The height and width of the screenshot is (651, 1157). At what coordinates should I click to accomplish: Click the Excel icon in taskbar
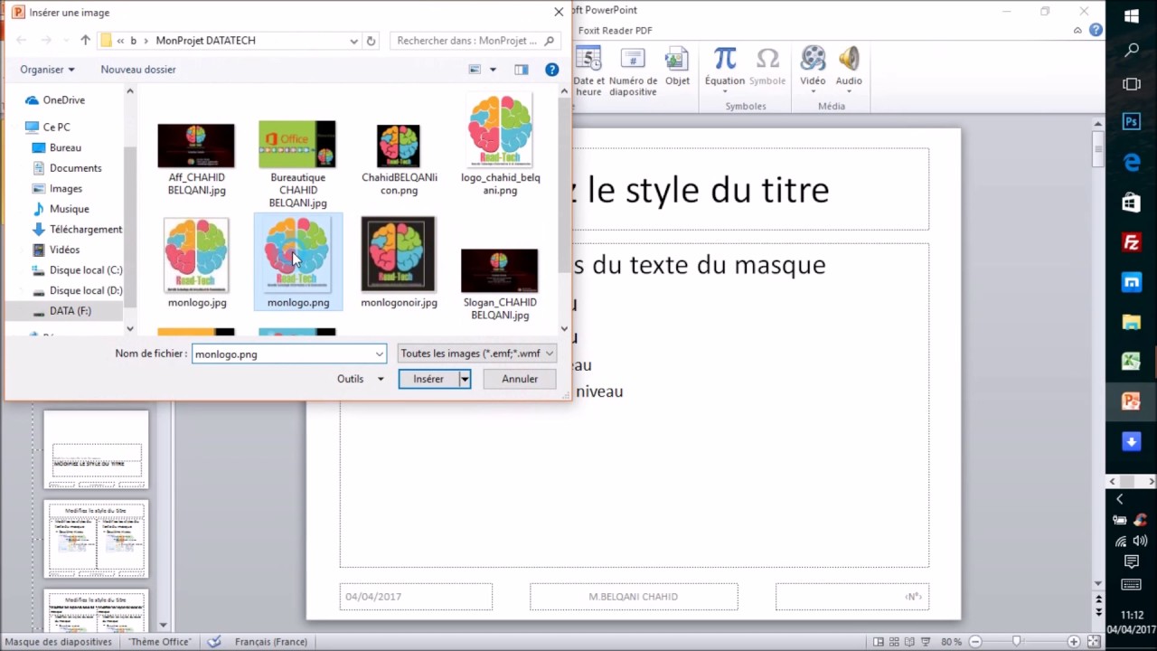[x=1132, y=362]
